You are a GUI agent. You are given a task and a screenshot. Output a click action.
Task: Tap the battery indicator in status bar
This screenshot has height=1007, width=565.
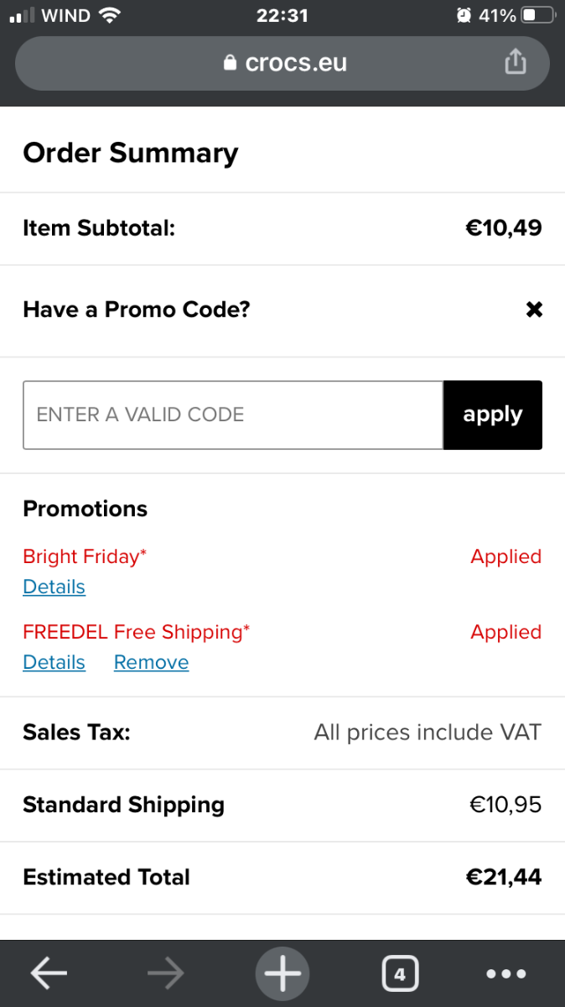[537, 15]
